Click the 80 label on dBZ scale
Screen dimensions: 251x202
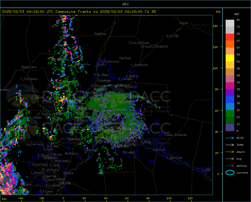pos(238,20)
